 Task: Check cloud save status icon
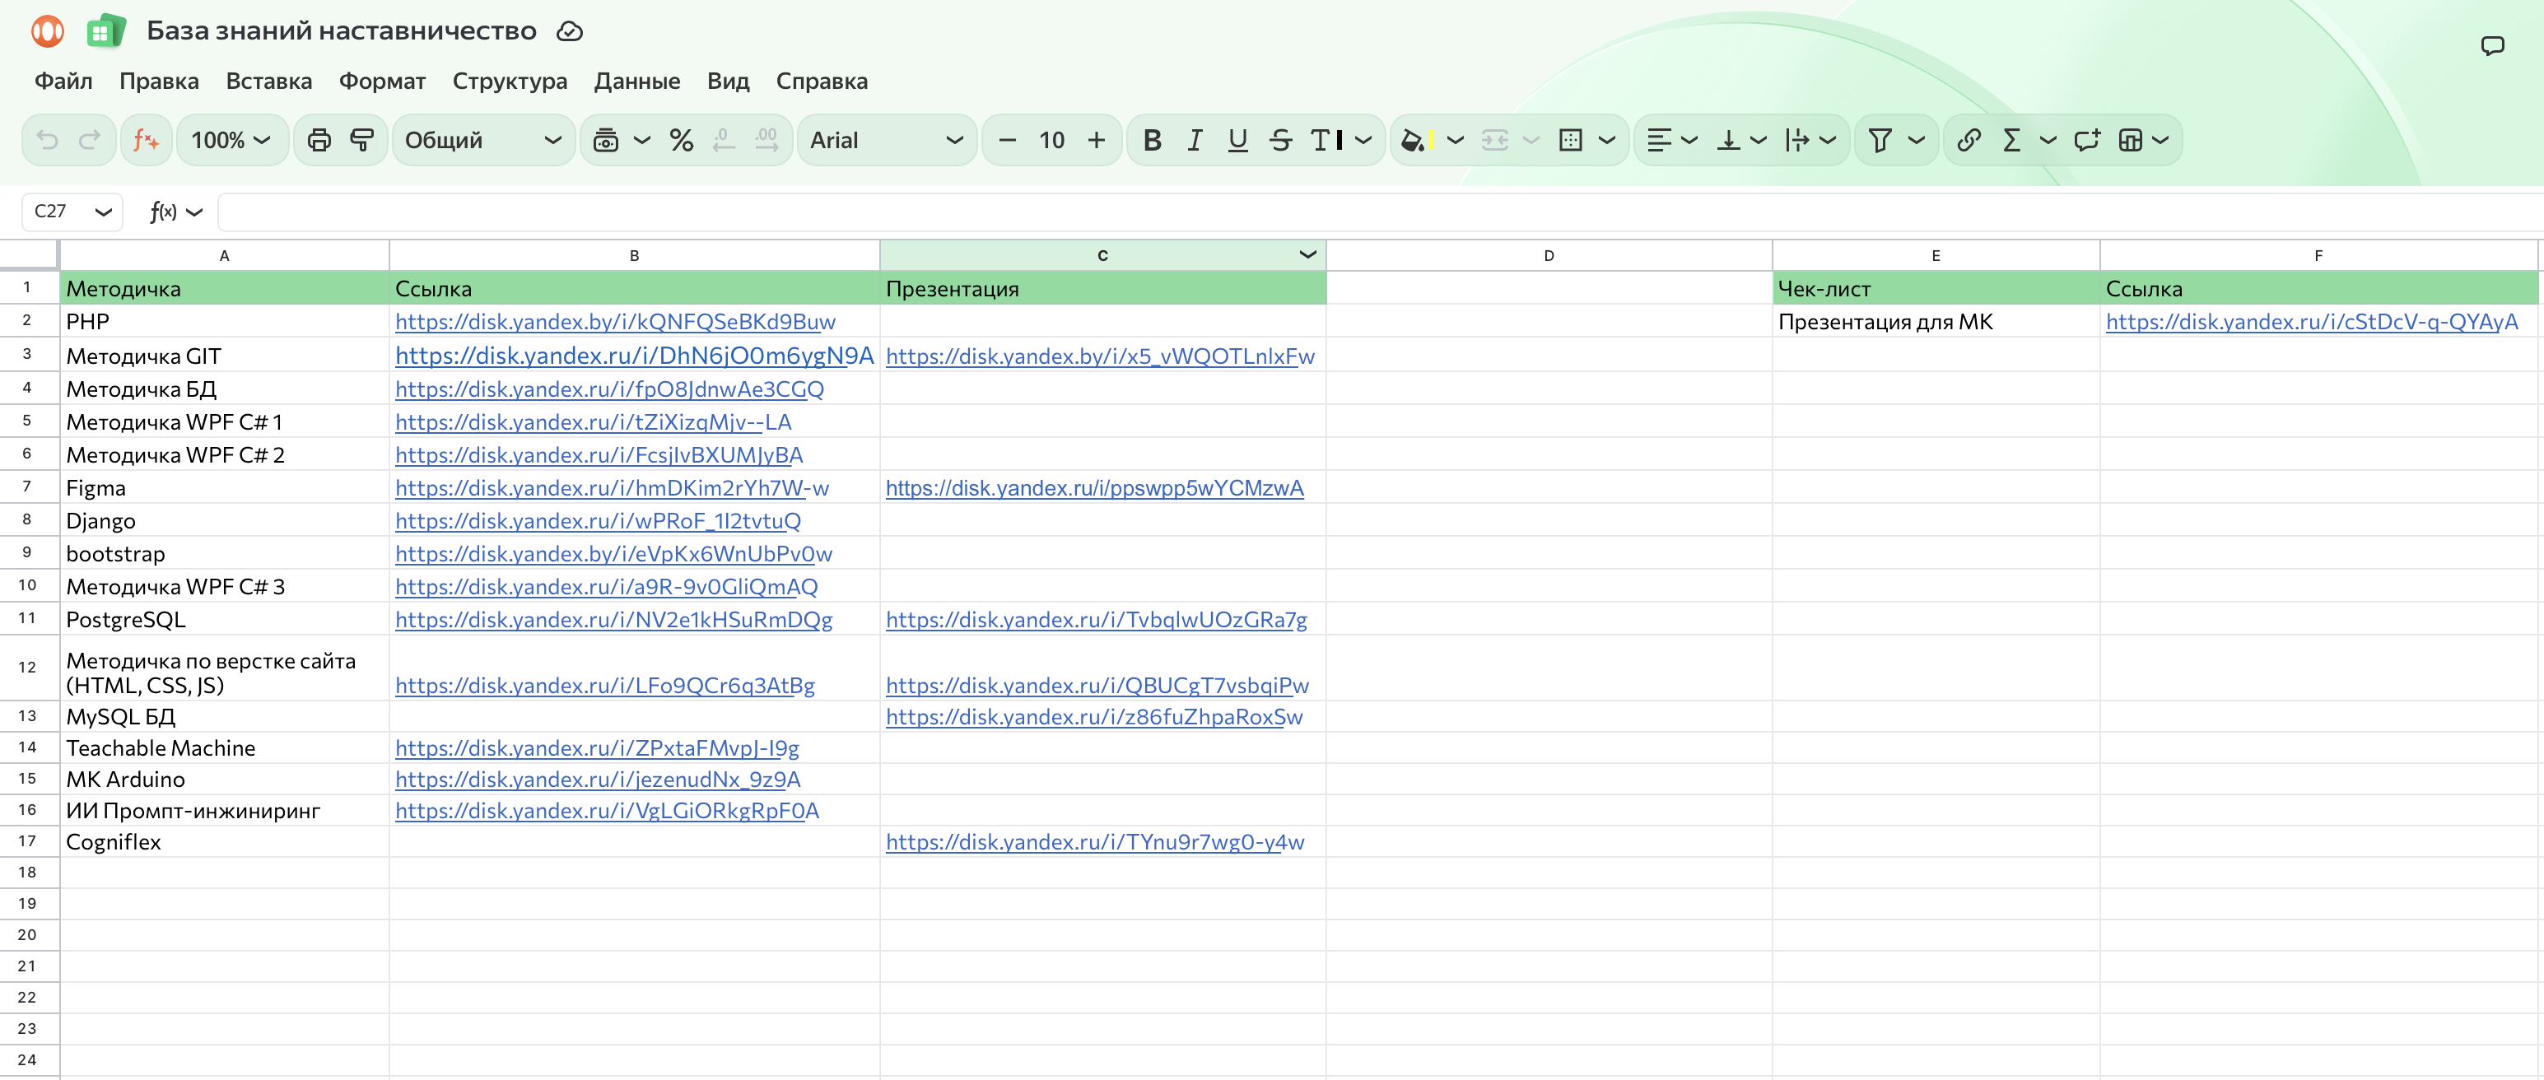click(570, 31)
